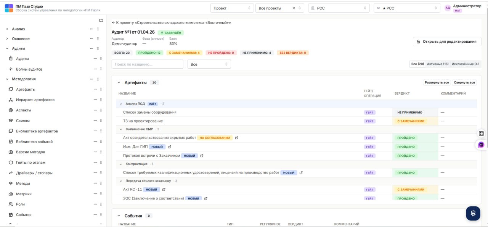The height and width of the screenshot is (227, 488).
Task: Open external link for Изм. Для ГИП
Action: pyautogui.click(x=169, y=147)
